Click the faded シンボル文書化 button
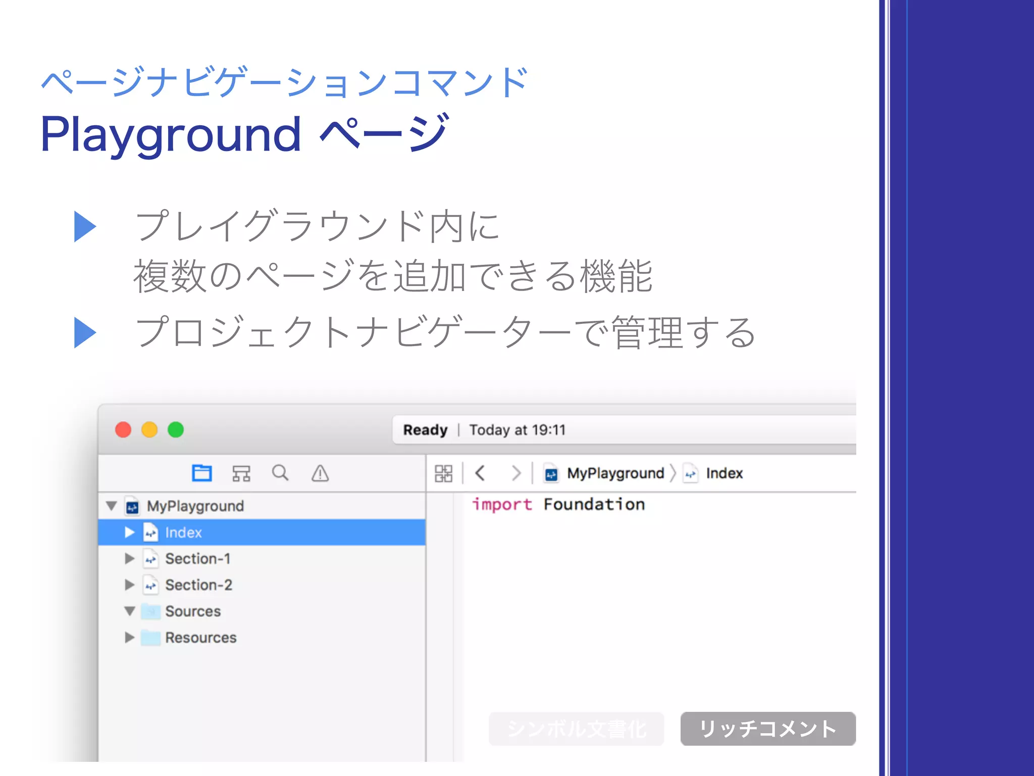This screenshot has height=776, width=1034. coord(576,729)
